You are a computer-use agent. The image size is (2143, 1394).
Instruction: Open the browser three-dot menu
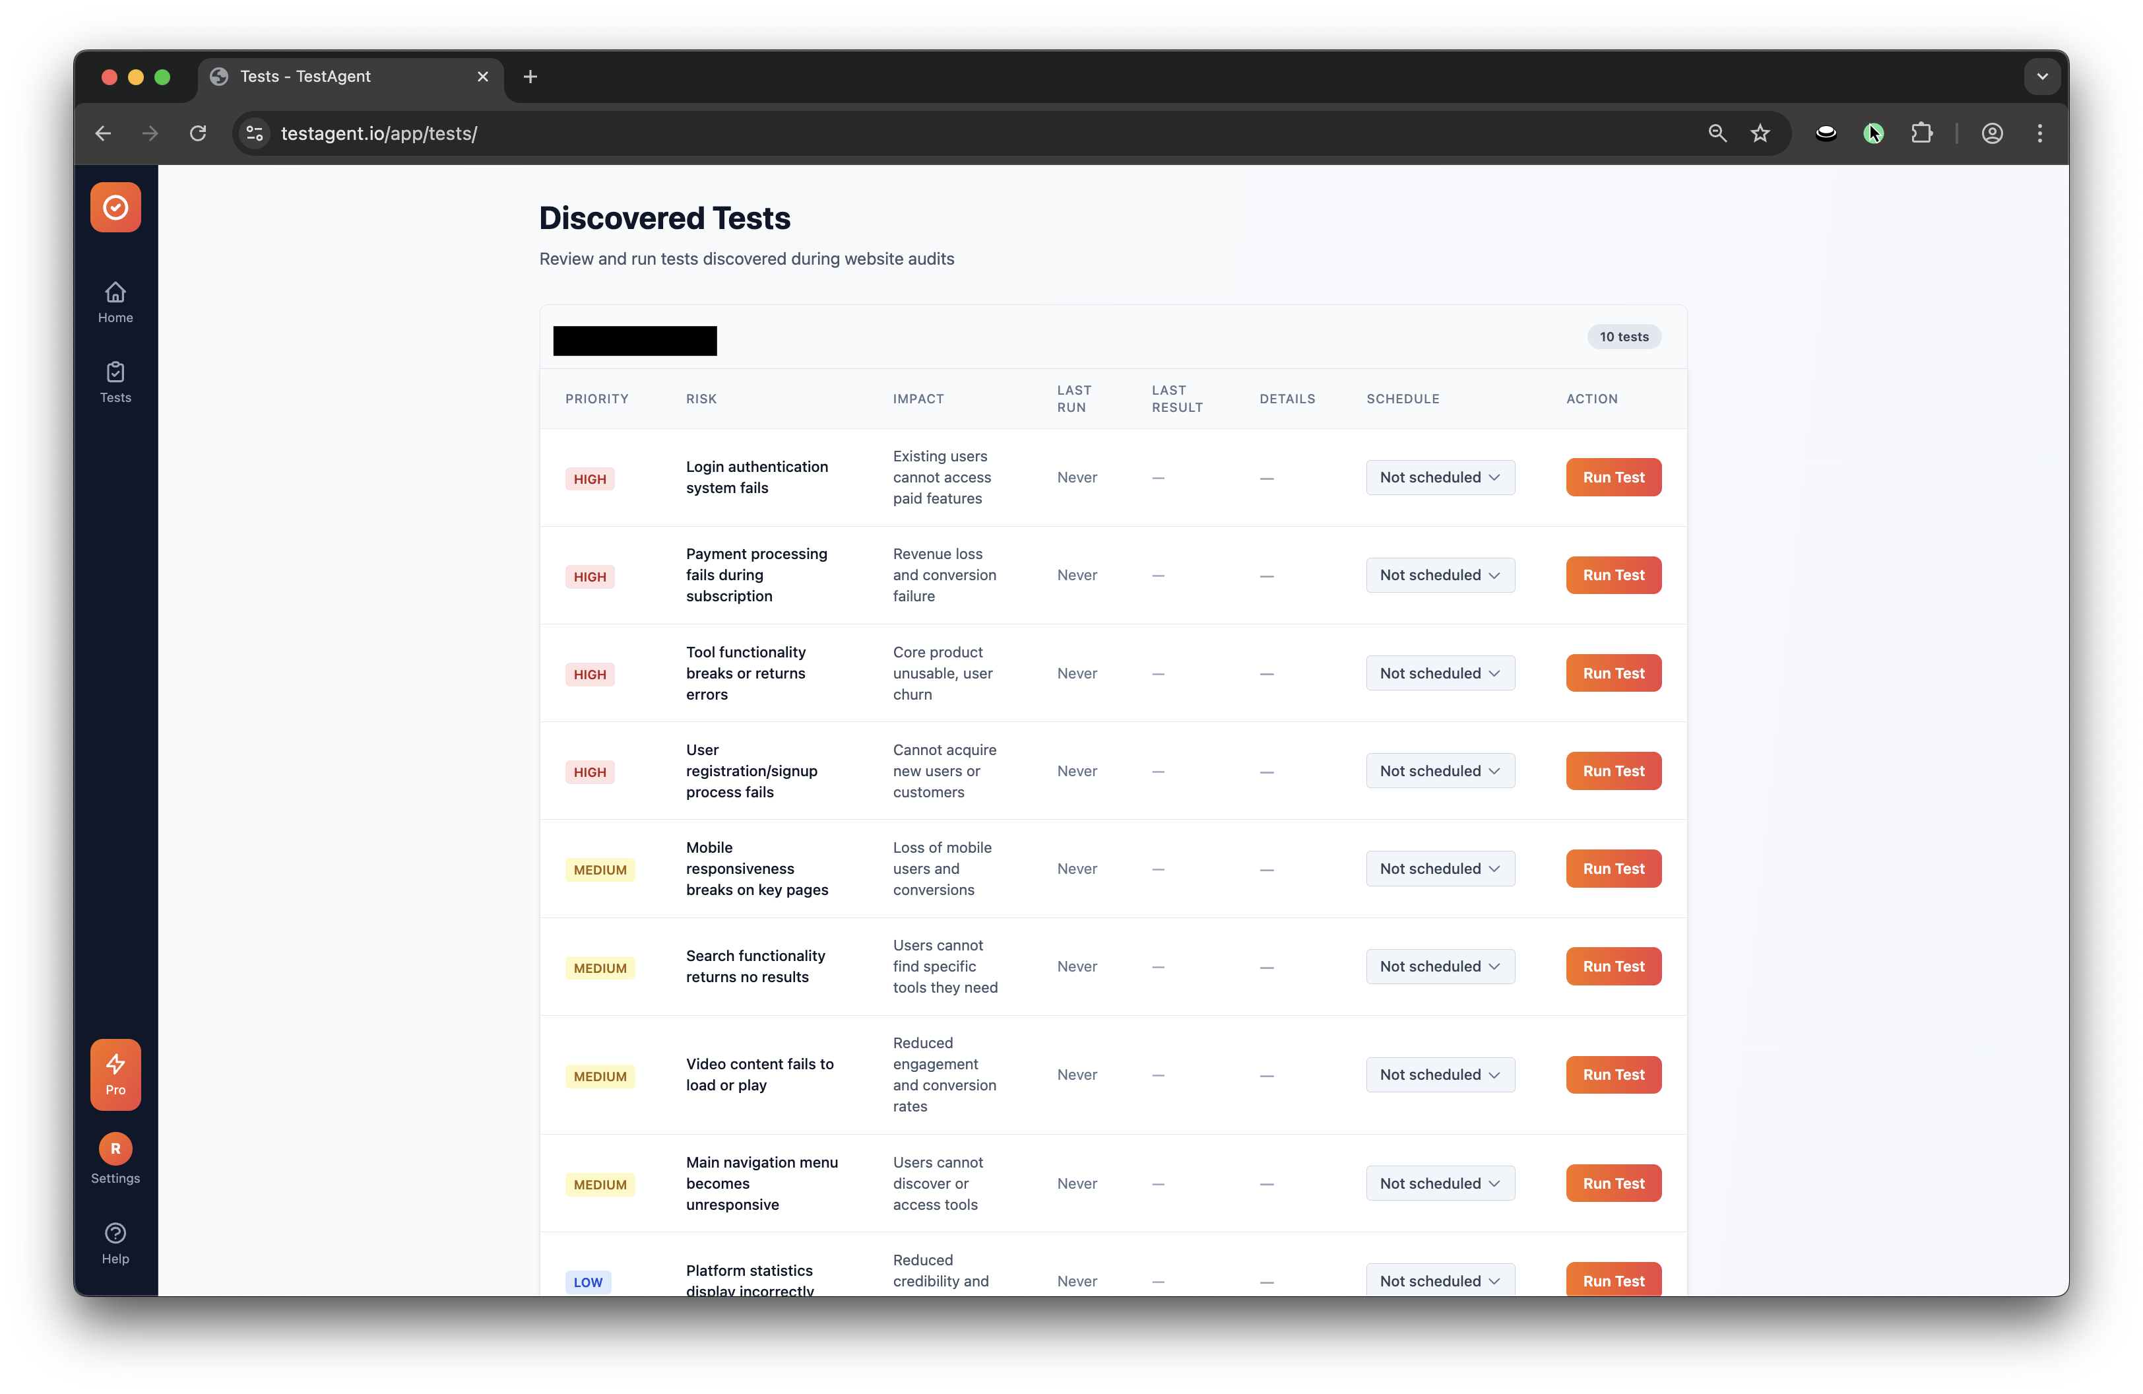click(2039, 133)
